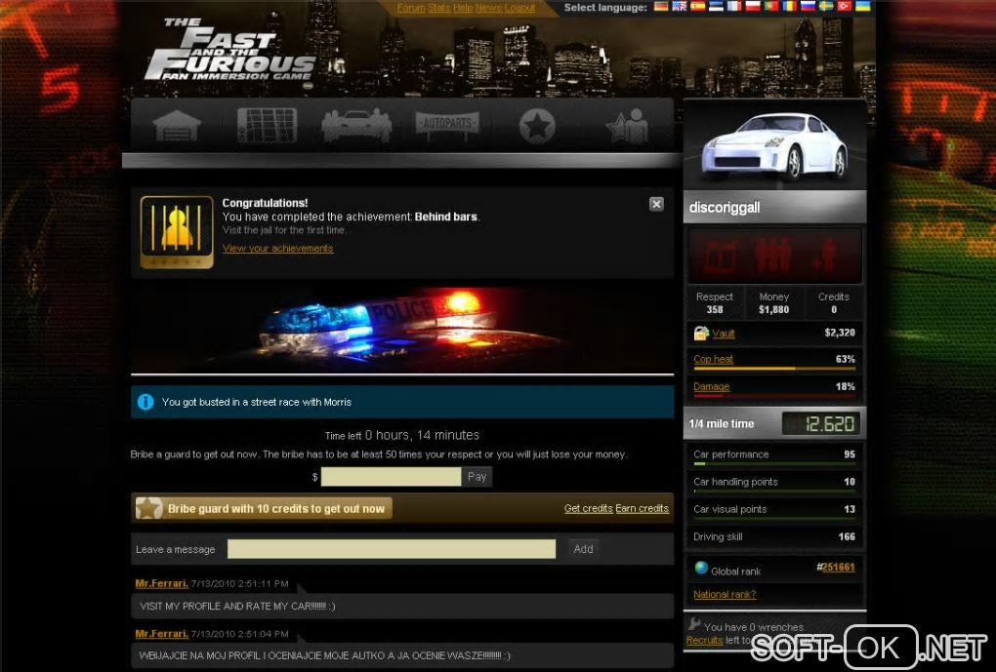Image resolution: width=996 pixels, height=672 pixels.
Task: Click Logout in the top bar
Action: tap(519, 8)
